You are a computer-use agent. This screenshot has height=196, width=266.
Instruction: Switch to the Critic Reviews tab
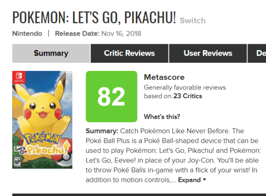click(129, 53)
